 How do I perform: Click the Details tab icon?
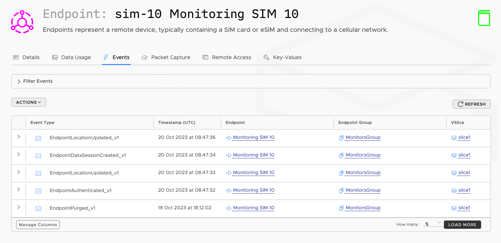click(x=16, y=57)
